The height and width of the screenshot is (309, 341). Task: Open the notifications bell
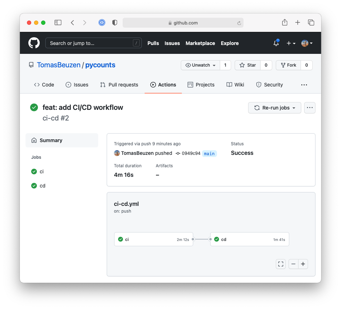click(276, 43)
